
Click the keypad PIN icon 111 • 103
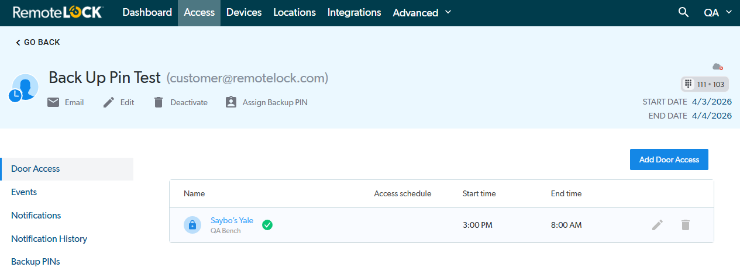(705, 84)
